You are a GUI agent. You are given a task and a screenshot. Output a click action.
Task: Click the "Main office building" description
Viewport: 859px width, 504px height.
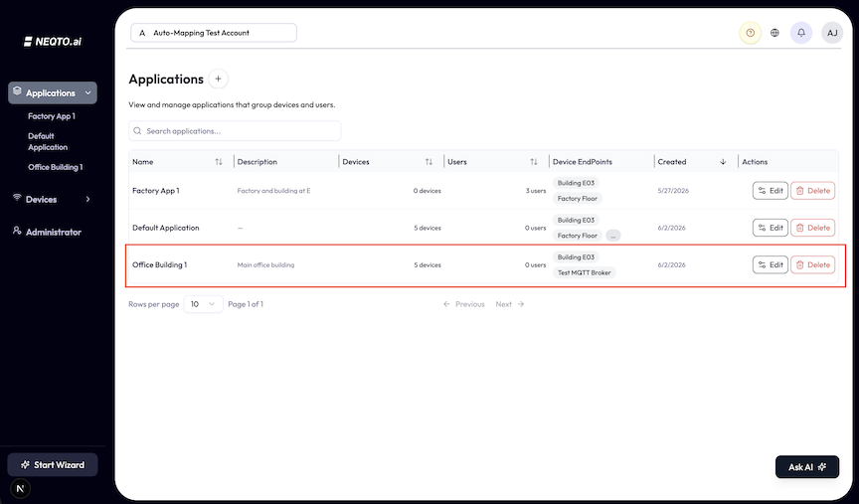(x=265, y=264)
